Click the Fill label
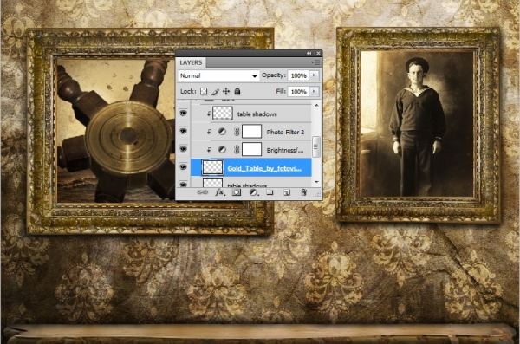Screen dimensions: 520x344 (x=281, y=91)
